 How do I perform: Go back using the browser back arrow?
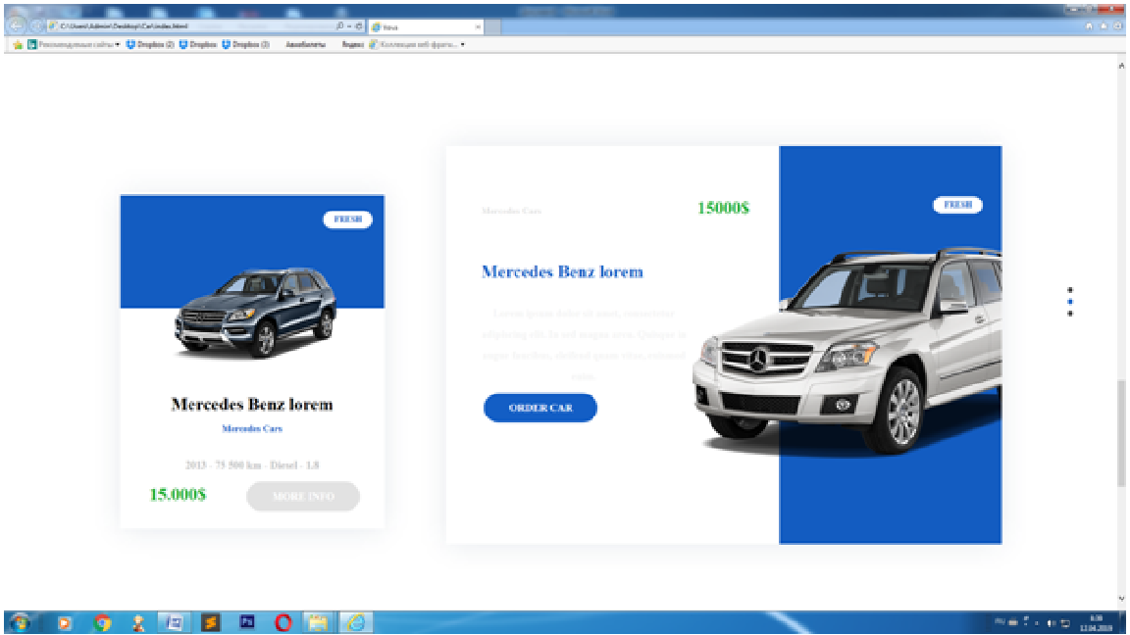point(17,25)
